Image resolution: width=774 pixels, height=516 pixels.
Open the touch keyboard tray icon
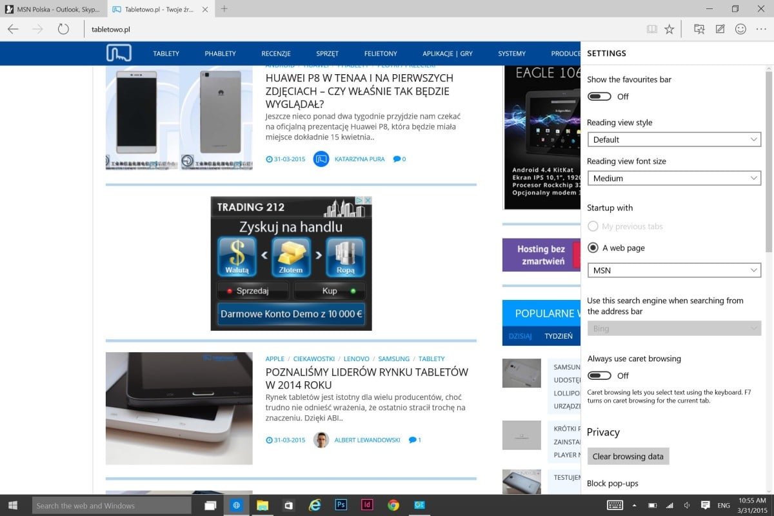pos(615,505)
